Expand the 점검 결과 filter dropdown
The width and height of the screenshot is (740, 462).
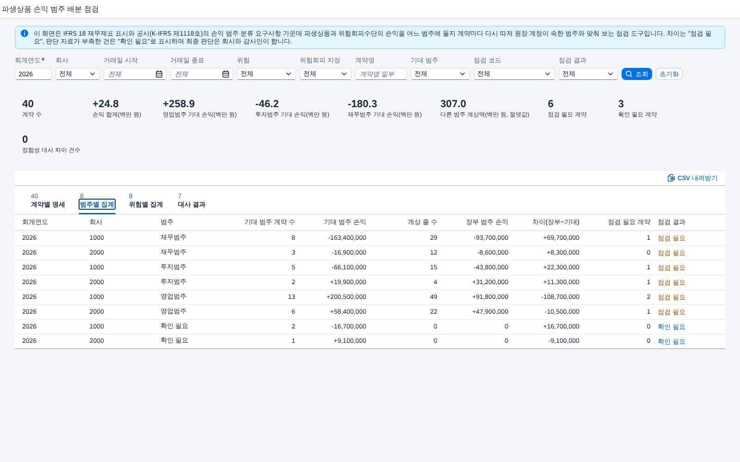pos(588,74)
